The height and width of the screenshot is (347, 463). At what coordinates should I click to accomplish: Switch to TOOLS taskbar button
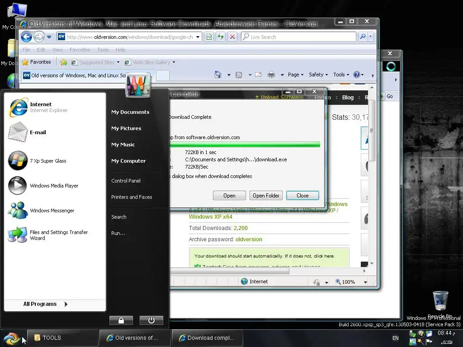[x=63, y=338]
